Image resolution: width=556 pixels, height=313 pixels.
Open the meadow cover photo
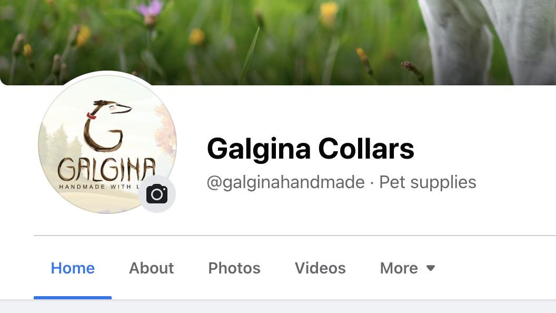(278, 43)
